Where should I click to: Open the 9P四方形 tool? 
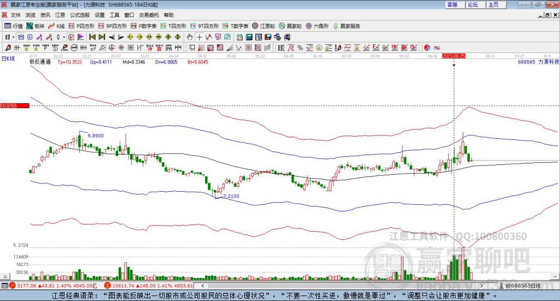(x=113, y=26)
